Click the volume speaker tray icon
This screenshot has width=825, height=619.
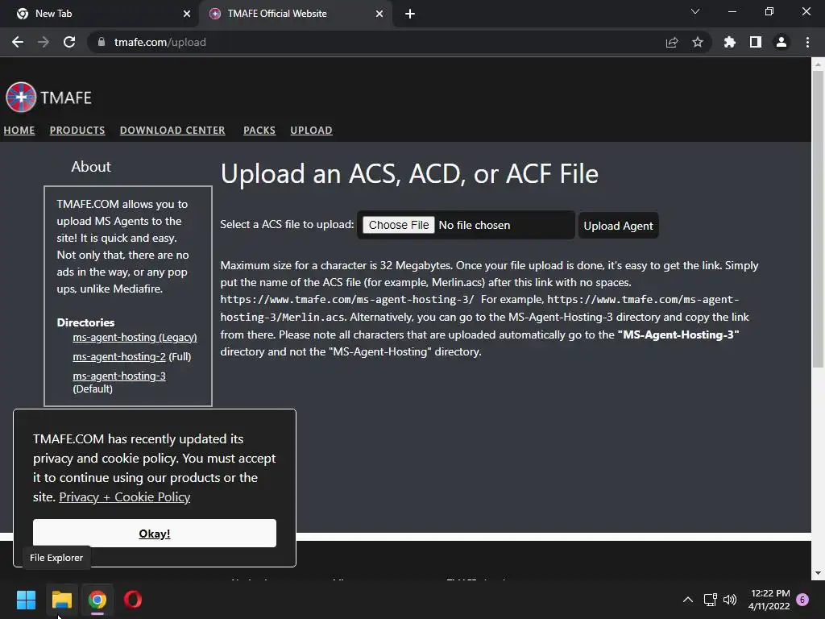pos(730,600)
